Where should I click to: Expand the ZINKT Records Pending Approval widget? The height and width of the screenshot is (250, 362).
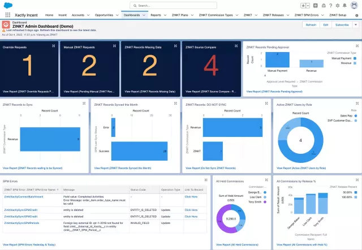point(357,46)
